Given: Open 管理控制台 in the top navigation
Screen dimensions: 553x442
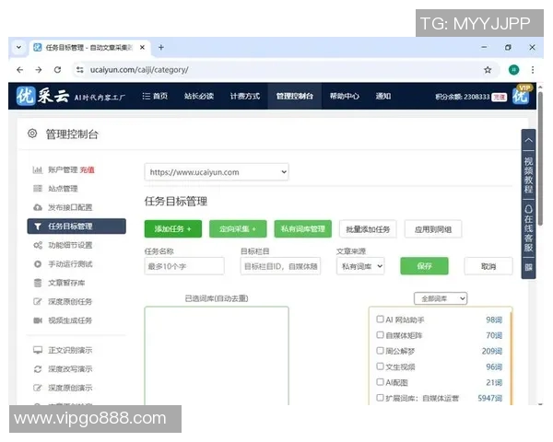Looking at the screenshot, I should pyautogui.click(x=295, y=96).
